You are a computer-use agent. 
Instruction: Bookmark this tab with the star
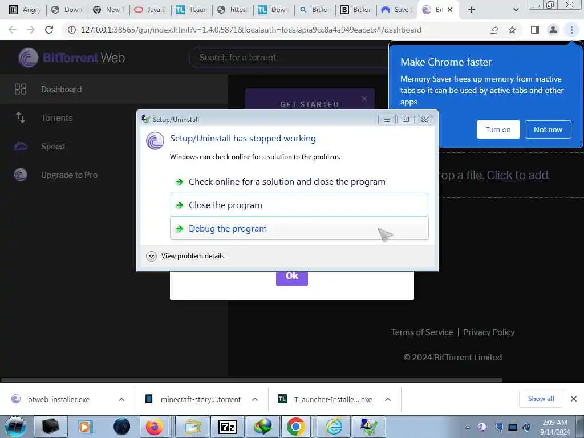coord(512,30)
